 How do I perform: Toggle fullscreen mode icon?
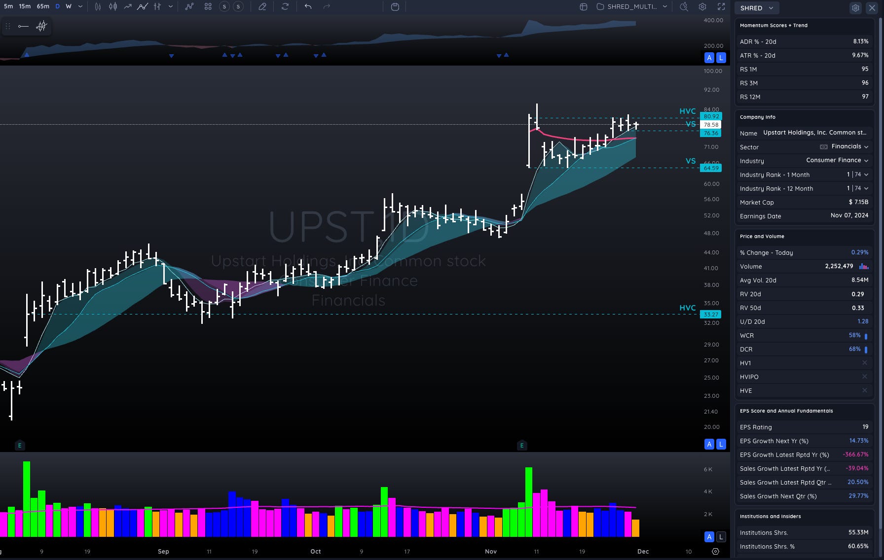click(x=721, y=6)
